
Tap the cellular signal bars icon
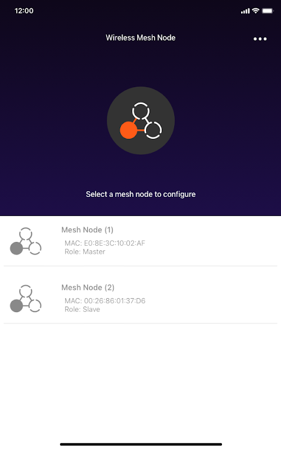point(245,11)
